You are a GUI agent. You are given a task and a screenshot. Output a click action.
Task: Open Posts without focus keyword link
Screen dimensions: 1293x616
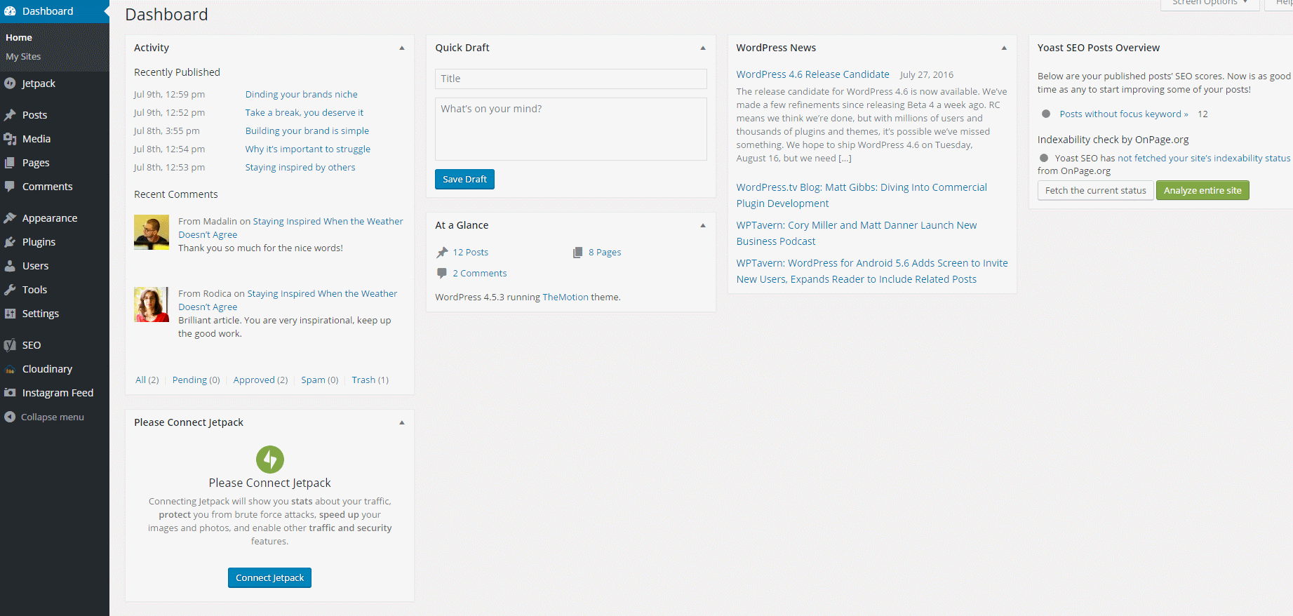click(x=1124, y=114)
